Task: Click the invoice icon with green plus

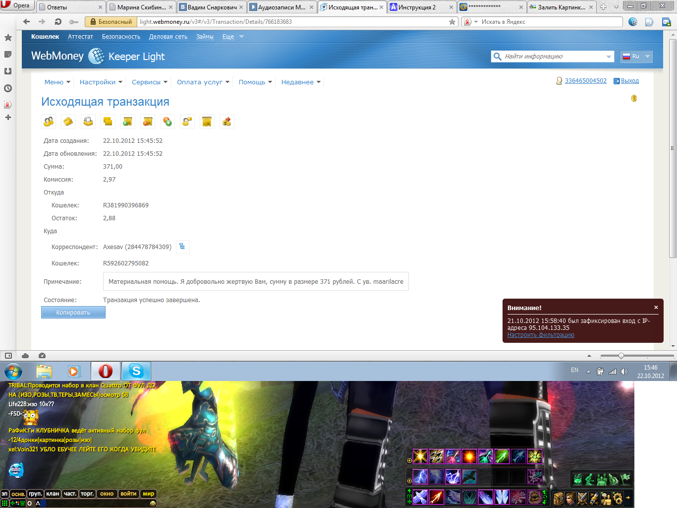Action: pyautogui.click(x=128, y=122)
